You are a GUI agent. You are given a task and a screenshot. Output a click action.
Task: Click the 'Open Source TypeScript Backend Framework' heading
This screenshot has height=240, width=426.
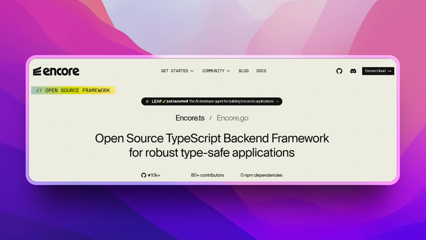click(x=212, y=138)
